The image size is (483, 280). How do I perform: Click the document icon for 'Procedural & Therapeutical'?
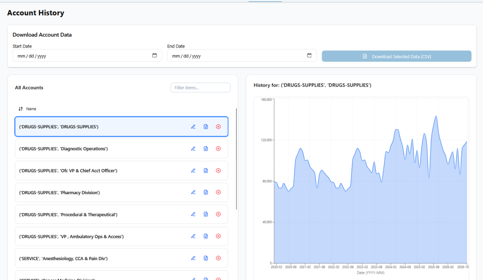[206, 214]
